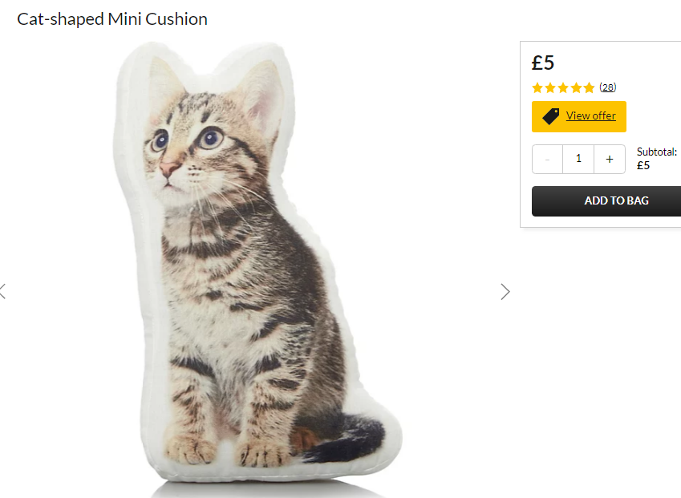The width and height of the screenshot is (681, 498).
Task: Click the £5 price heading
Action: coord(543,63)
